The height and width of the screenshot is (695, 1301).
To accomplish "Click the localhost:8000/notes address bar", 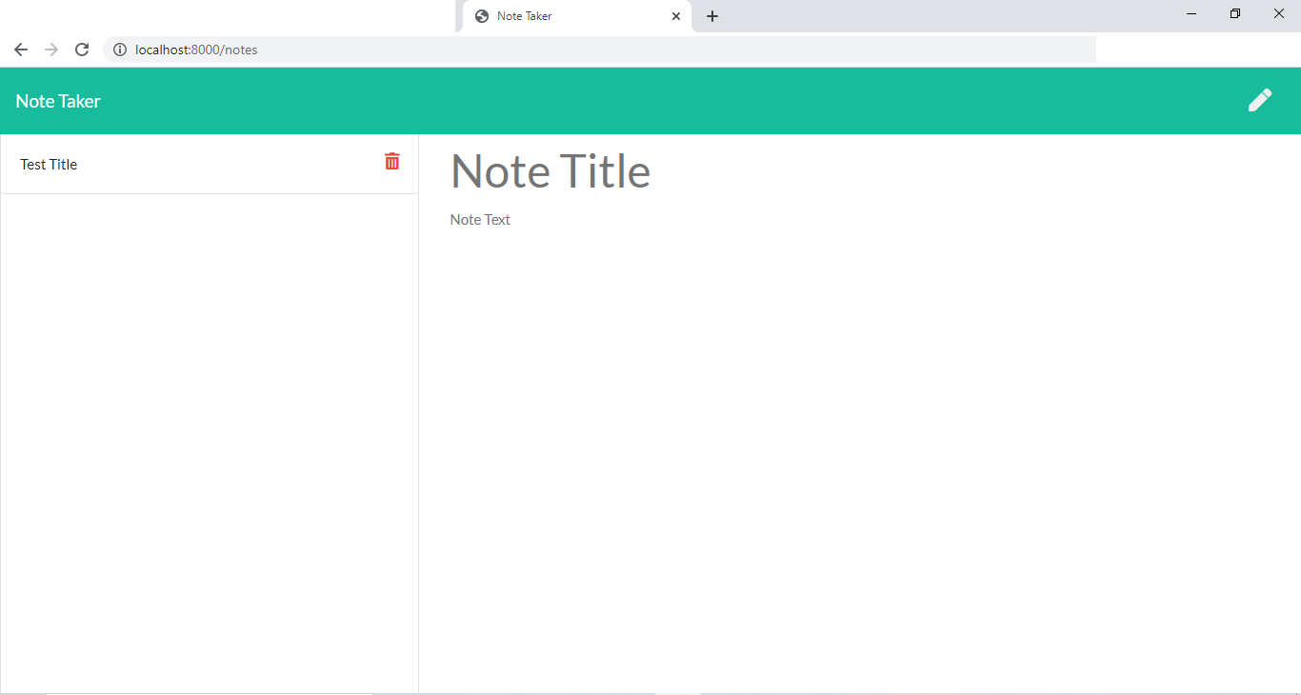I will point(600,50).
